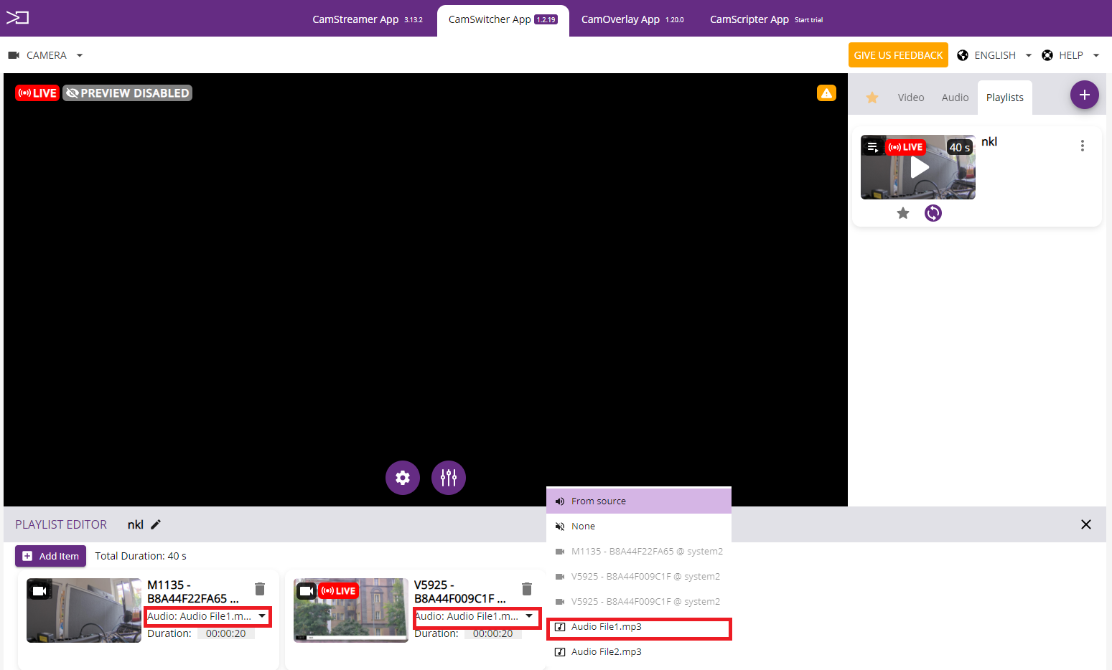Viewport: 1112px width, 670px height.
Task: Open the ENGLISH language dropdown
Action: [x=995, y=55]
